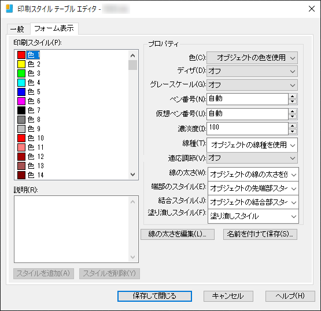Select print style 色 8 text
This screenshot has width=321, height=311.
coord(34,120)
